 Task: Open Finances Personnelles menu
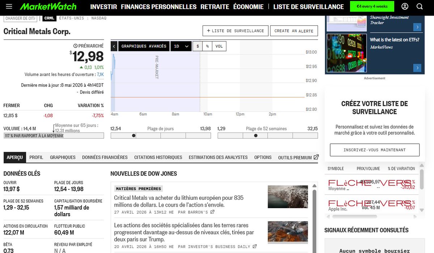click(159, 7)
